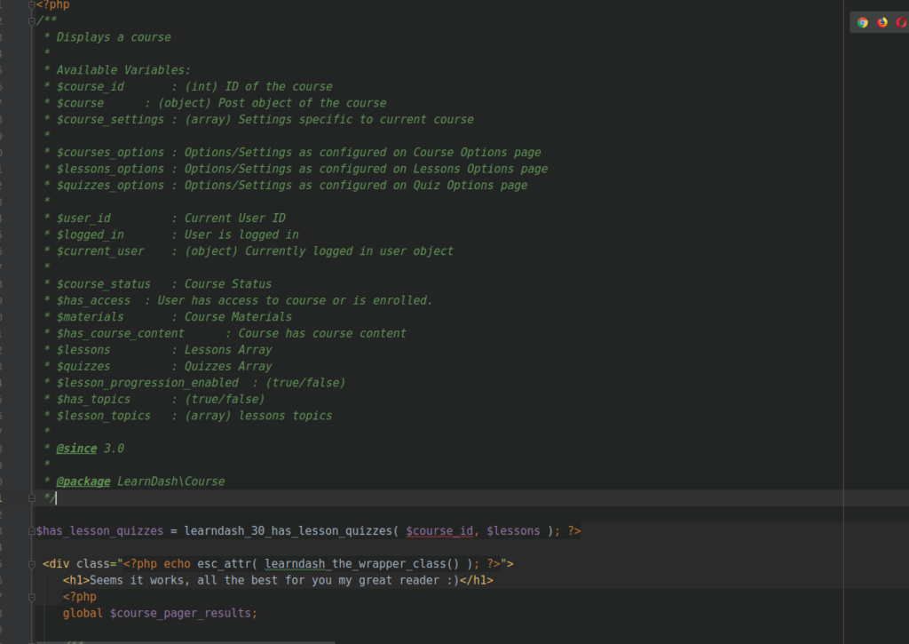Click the @package doc tag
Viewport: 909px width, 644px height.
click(83, 481)
